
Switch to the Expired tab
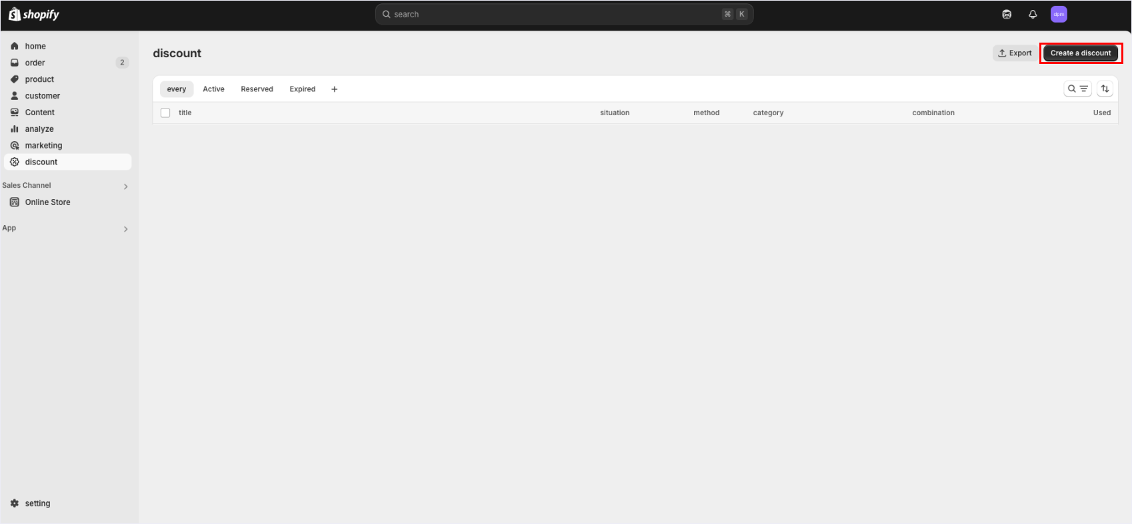click(x=302, y=89)
